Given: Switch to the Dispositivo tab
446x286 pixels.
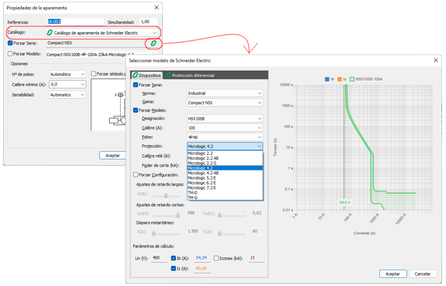Looking at the screenshot, I should tap(147, 75).
